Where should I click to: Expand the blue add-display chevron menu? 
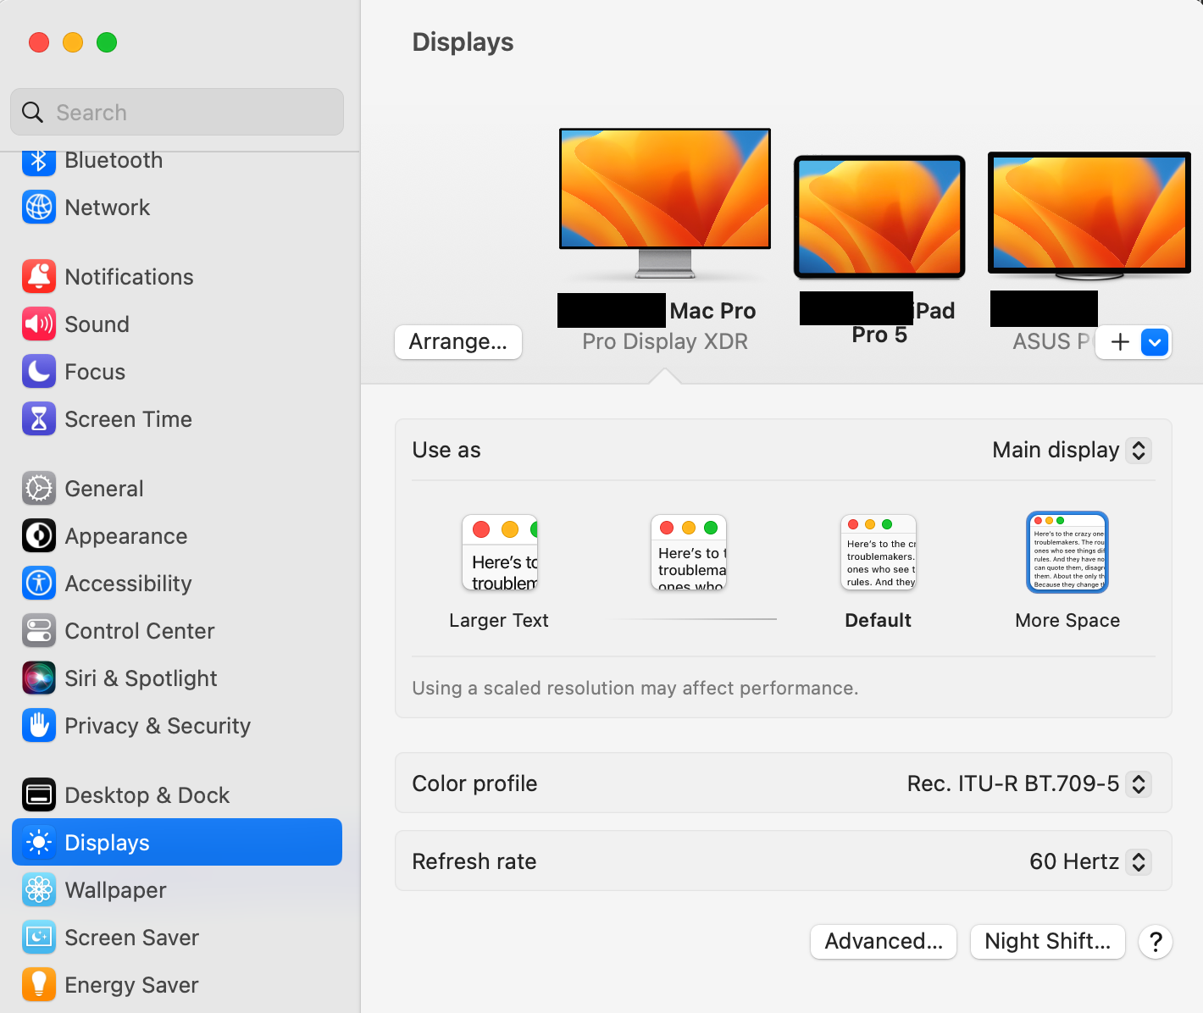tap(1155, 342)
